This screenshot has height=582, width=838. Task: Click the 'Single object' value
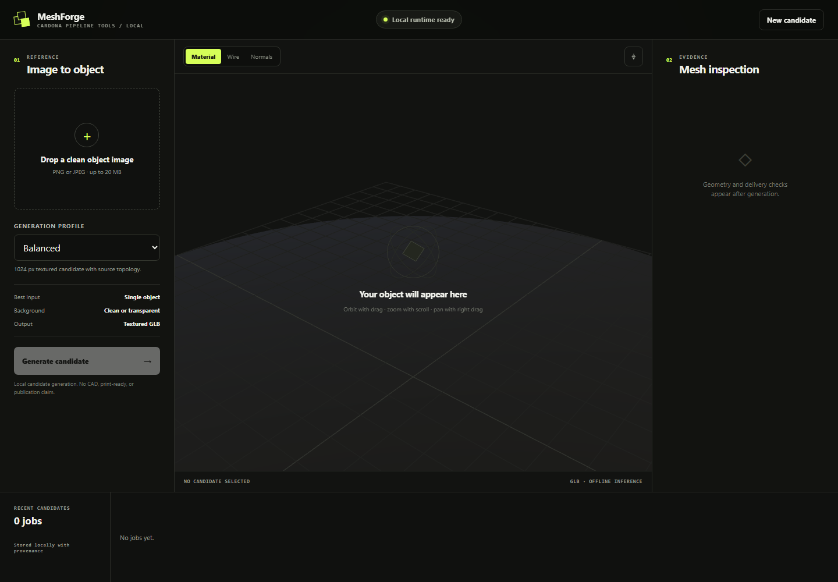(142, 297)
